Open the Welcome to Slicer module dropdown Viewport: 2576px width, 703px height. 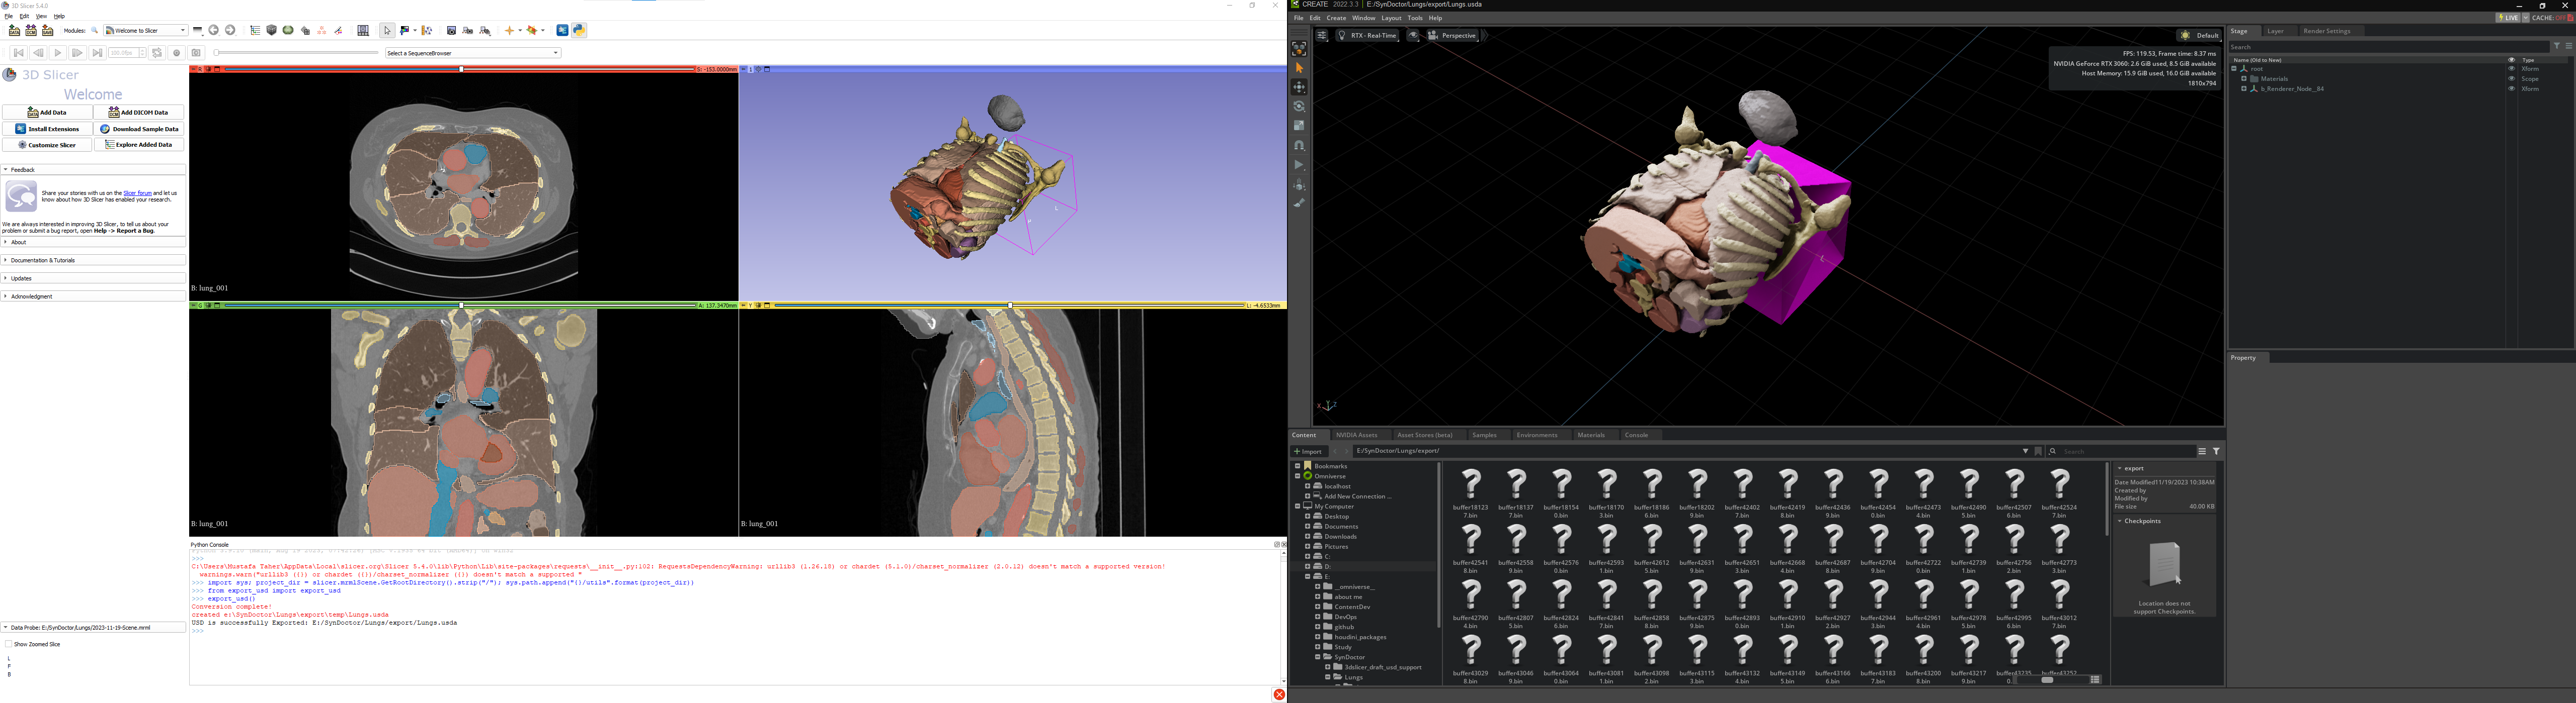coord(146,31)
